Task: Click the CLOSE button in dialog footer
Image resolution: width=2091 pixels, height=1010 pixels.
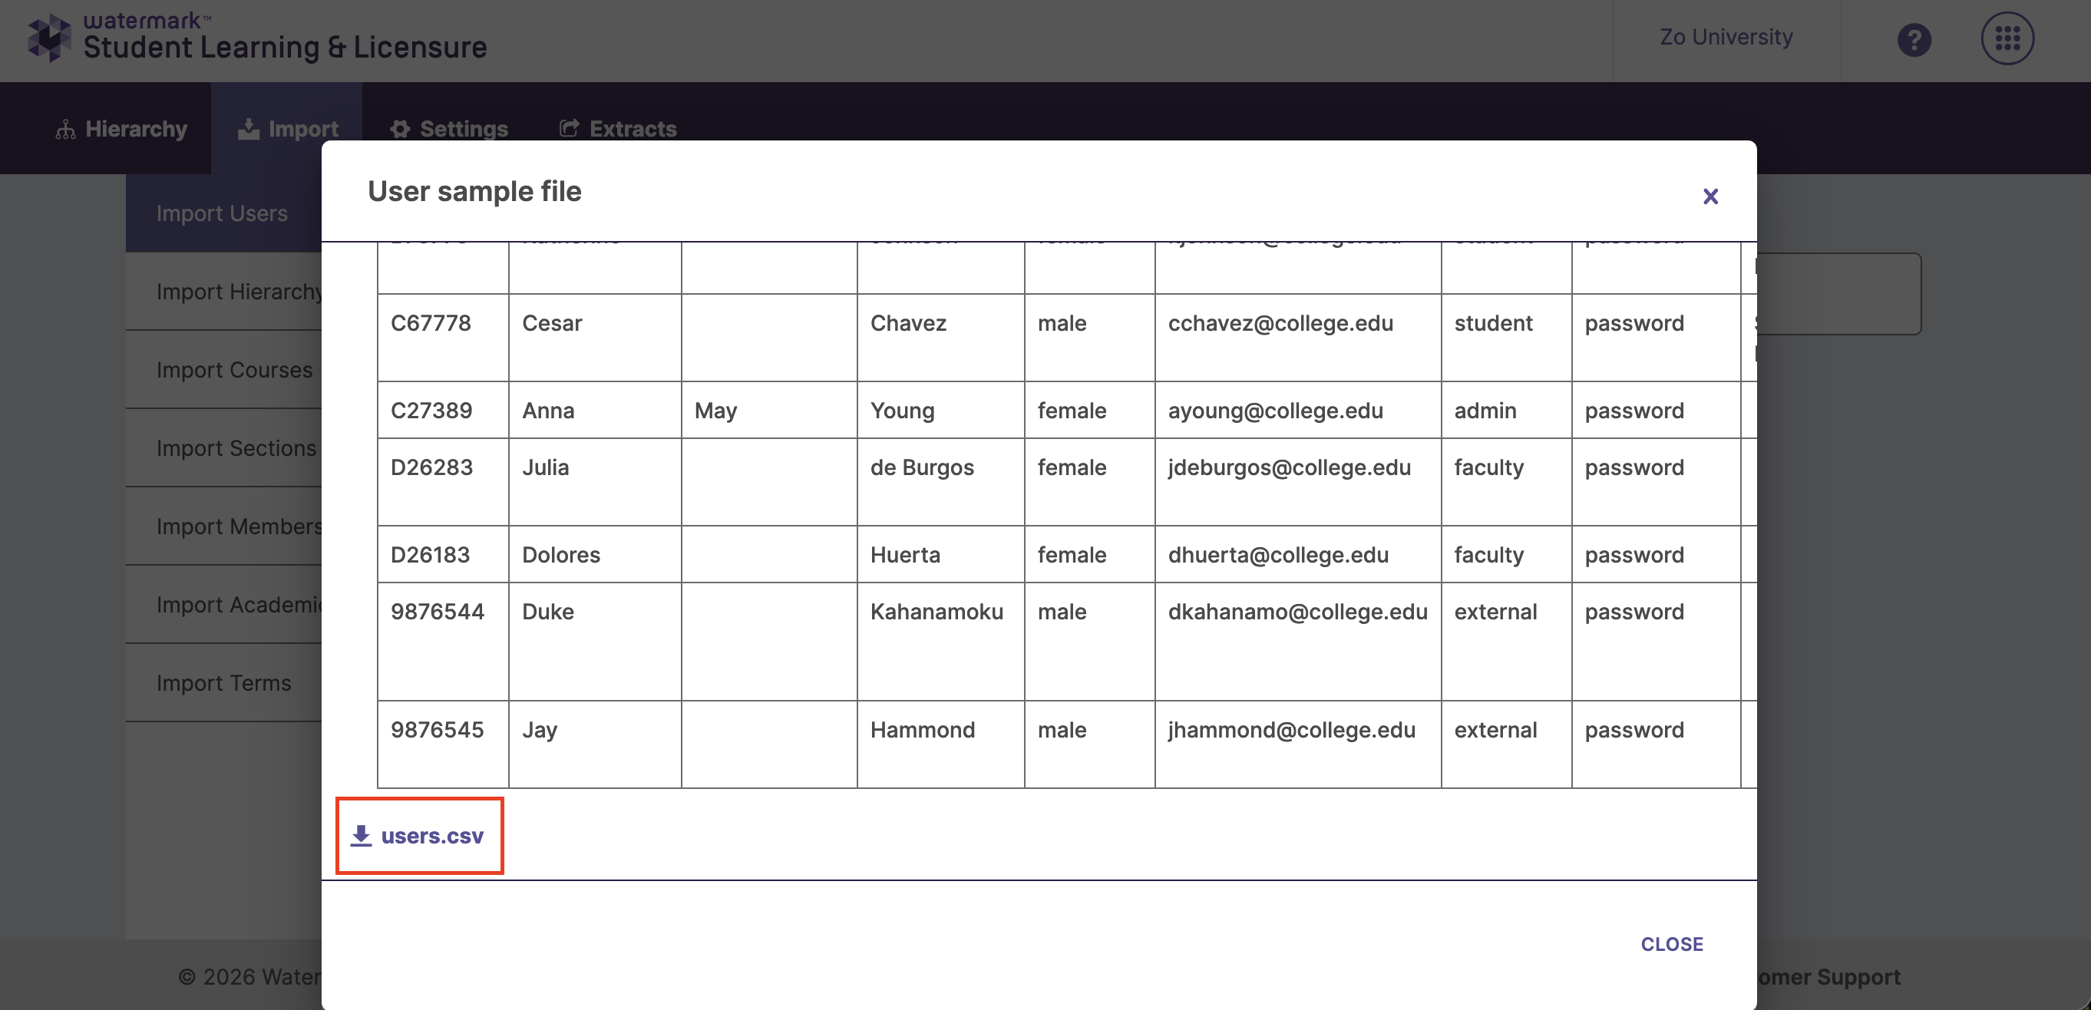Action: point(1671,944)
